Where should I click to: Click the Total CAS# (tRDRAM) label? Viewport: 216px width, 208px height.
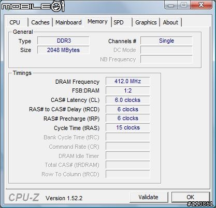(72, 165)
